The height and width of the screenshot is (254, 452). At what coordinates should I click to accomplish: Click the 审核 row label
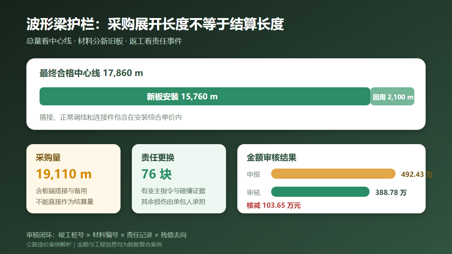pos(253,193)
